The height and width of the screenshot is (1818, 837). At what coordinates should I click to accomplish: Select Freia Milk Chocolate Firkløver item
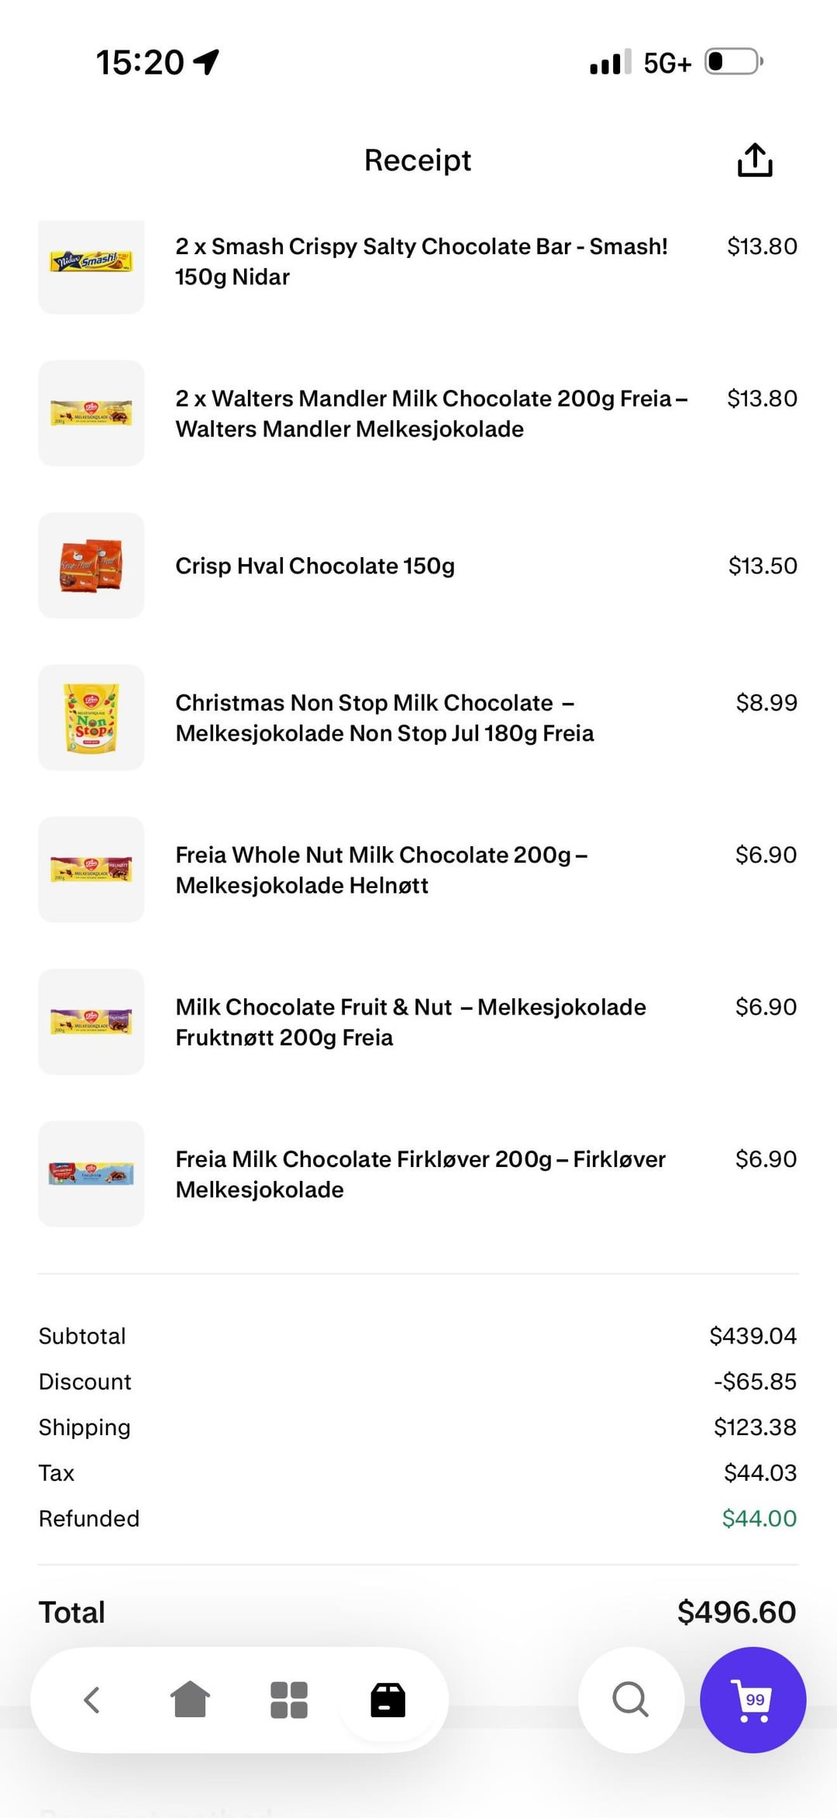[420, 1173]
